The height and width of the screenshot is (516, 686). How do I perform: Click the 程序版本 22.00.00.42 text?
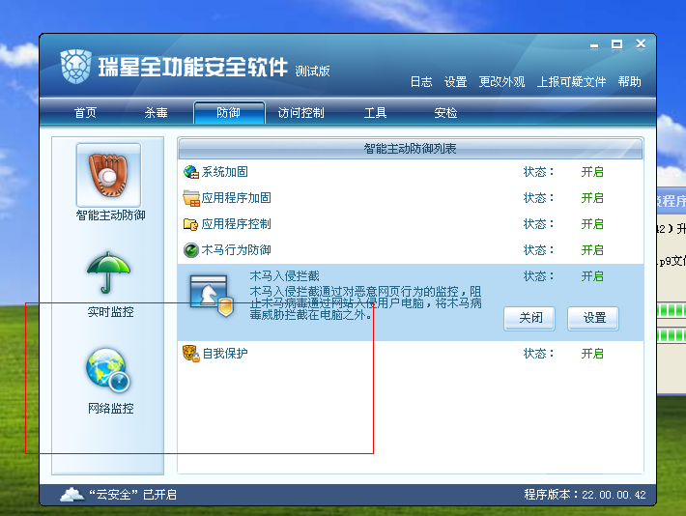pos(585,495)
